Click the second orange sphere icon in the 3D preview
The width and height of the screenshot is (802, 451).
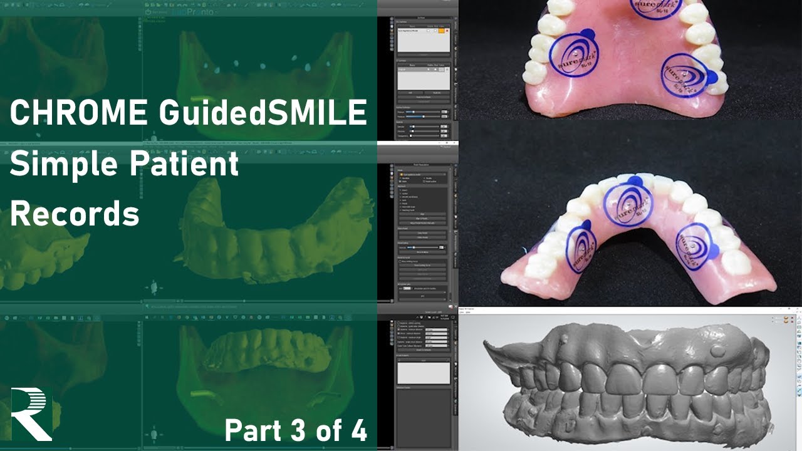click(786, 322)
